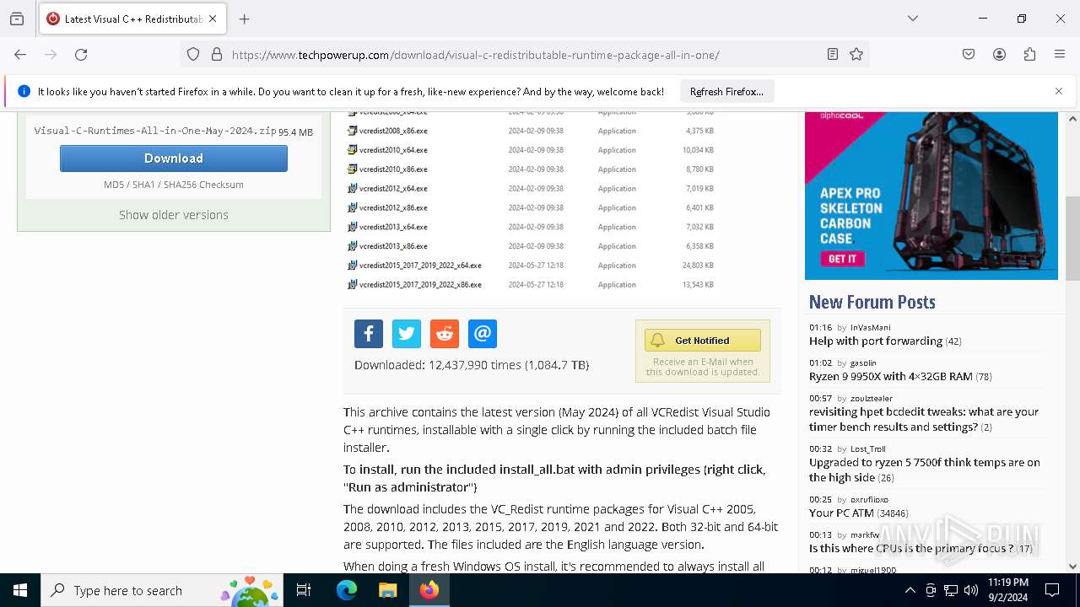This screenshot has width=1080, height=607.
Task: Open the Windows Start menu
Action: [x=20, y=590]
